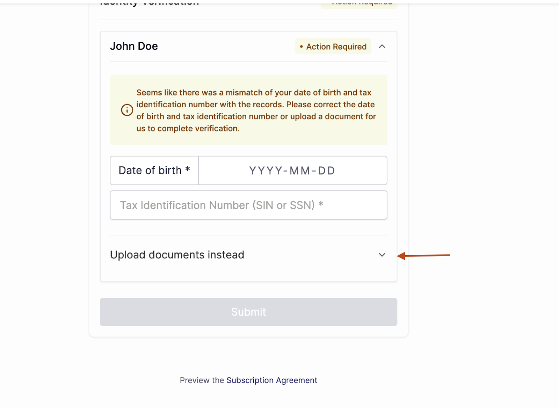This screenshot has width=559, height=408.
Task: Click the cut-off Identity verification heading
Action: (x=150, y=3)
